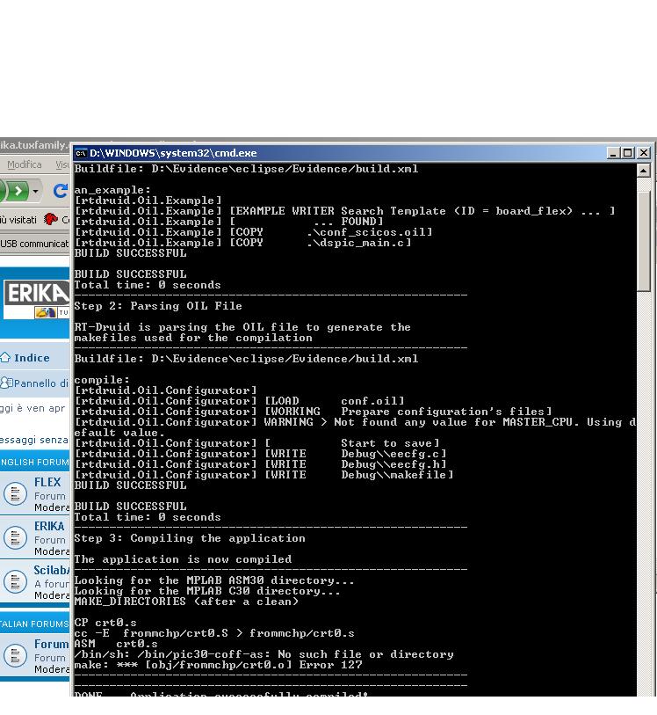This screenshot has height=715, width=657.
Task: Click line 'EXAMPLE WRITER Search Template (ID = board_flex)'
Action: pyautogui.click(x=344, y=211)
